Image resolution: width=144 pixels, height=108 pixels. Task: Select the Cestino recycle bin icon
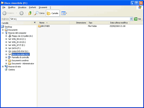click(6, 70)
